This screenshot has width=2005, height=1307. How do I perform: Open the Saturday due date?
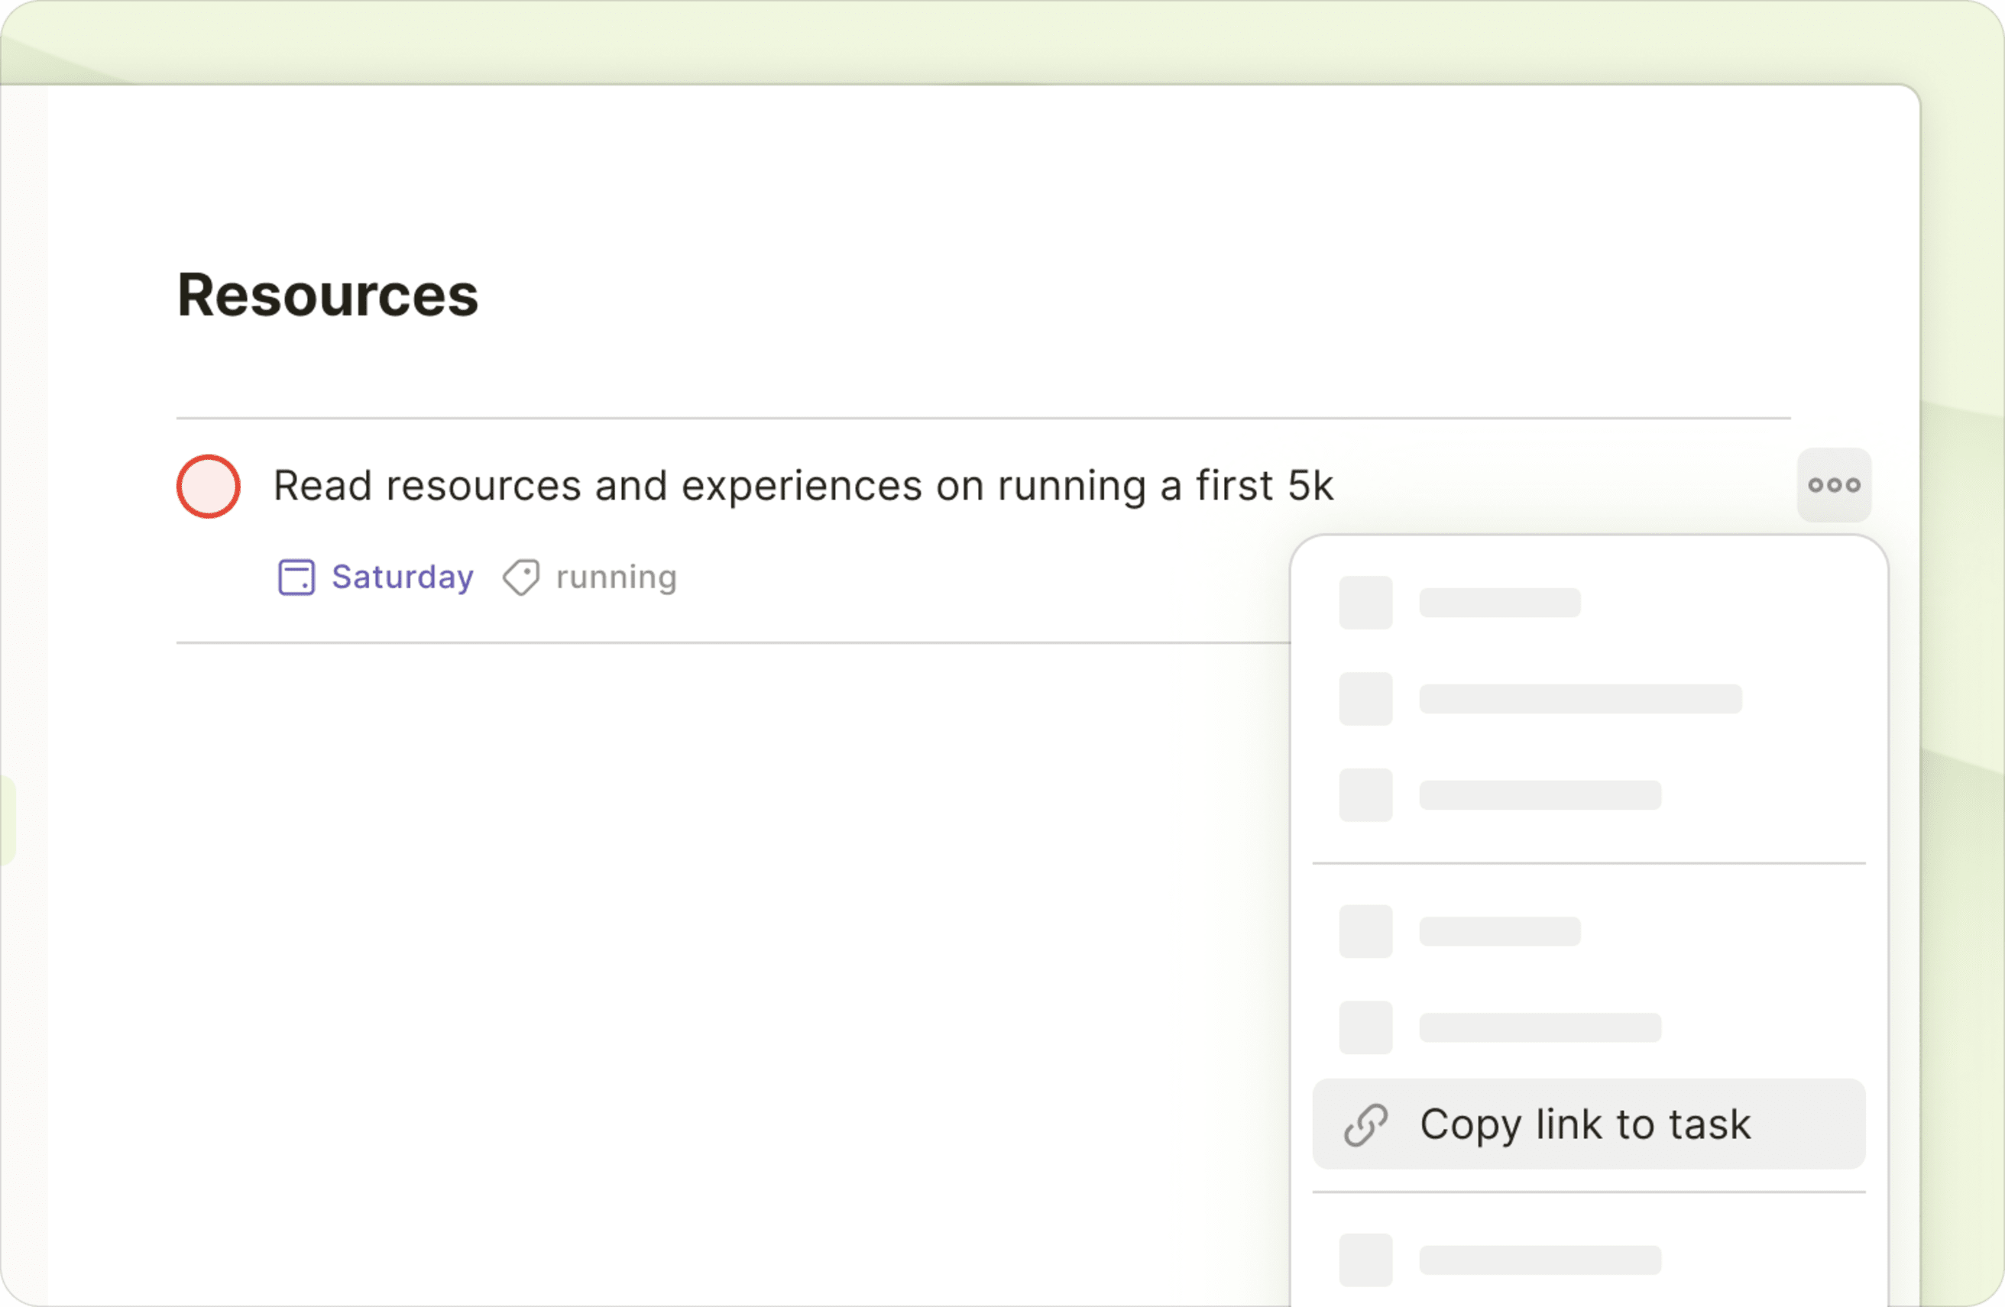[402, 577]
